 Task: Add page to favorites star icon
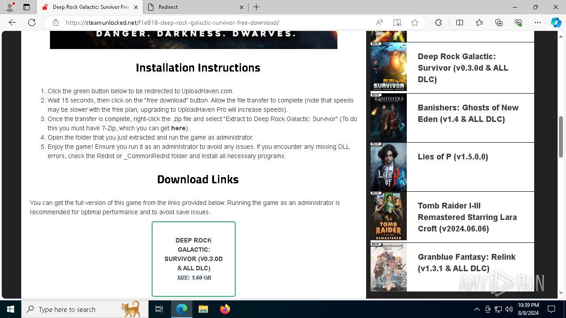(414, 23)
